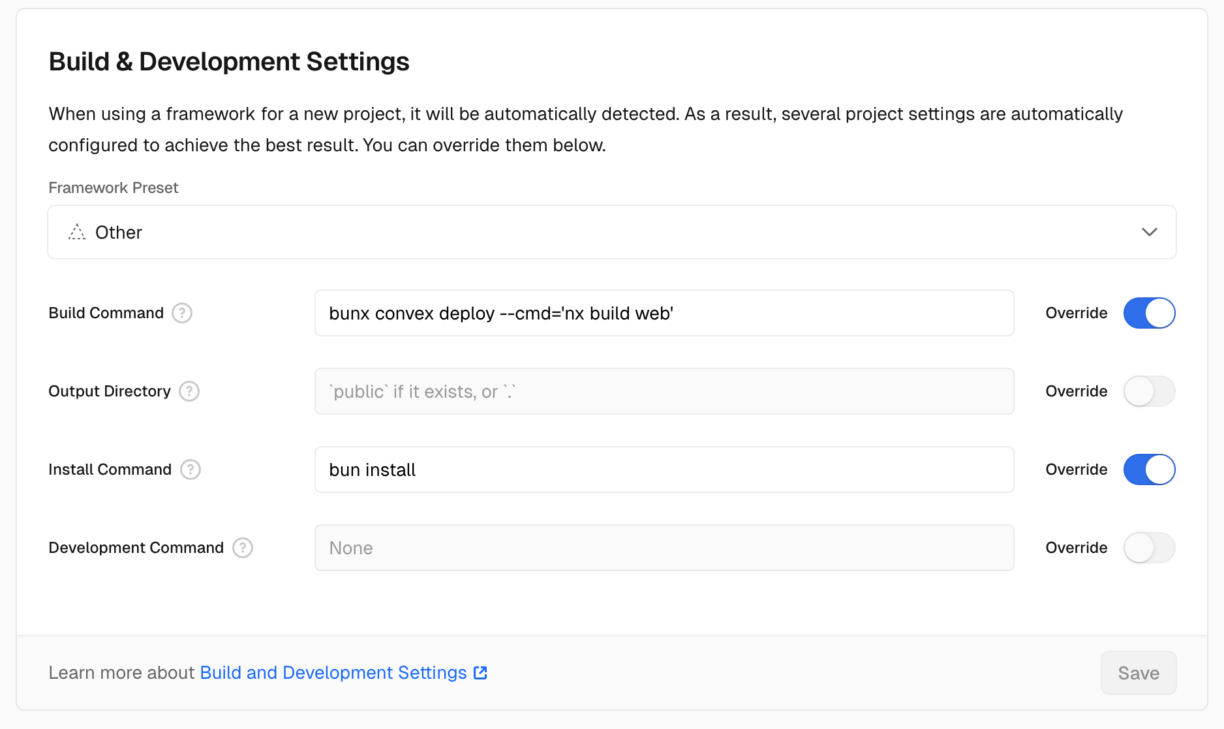The width and height of the screenshot is (1224, 729).
Task: Click the 'Learn more about' text
Action: coord(121,673)
